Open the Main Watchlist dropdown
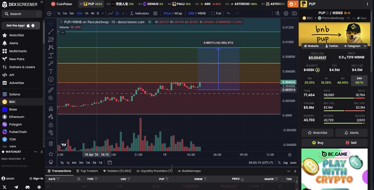 click(x=13, y=159)
